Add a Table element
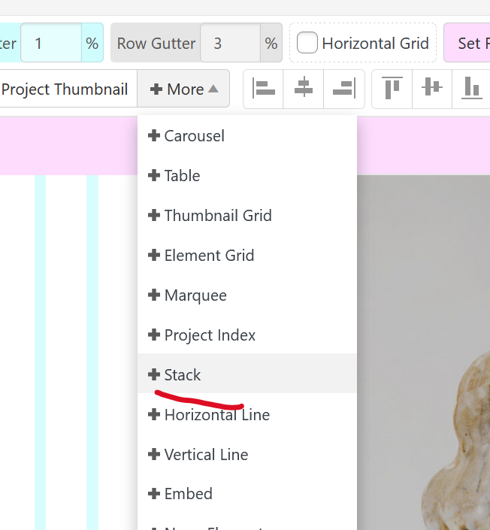This screenshot has width=490, height=530. coord(182,176)
